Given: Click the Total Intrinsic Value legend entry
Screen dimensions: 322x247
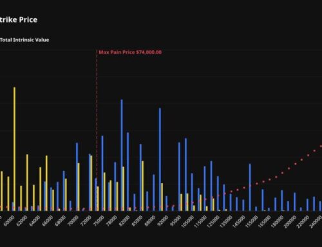Looking at the screenshot, I should [24, 40].
